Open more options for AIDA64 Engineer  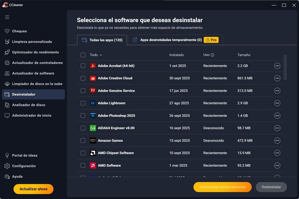(277, 128)
